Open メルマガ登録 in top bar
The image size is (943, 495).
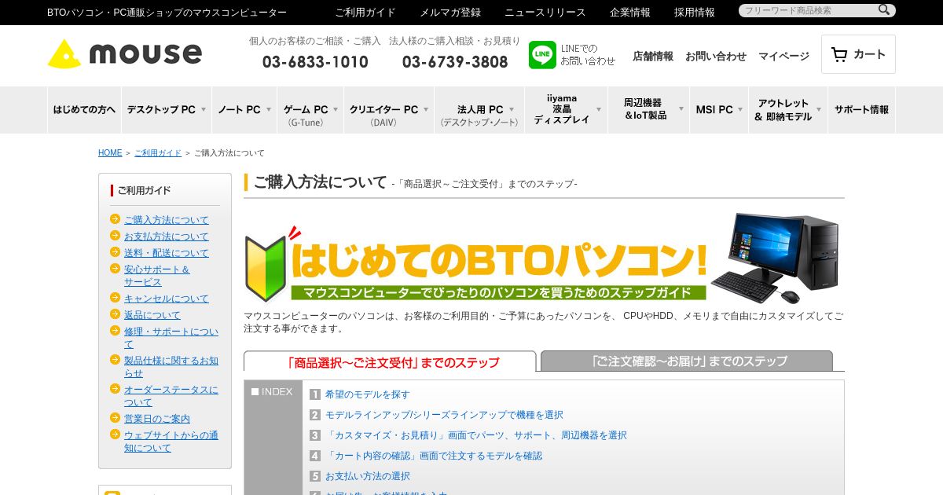tap(450, 13)
